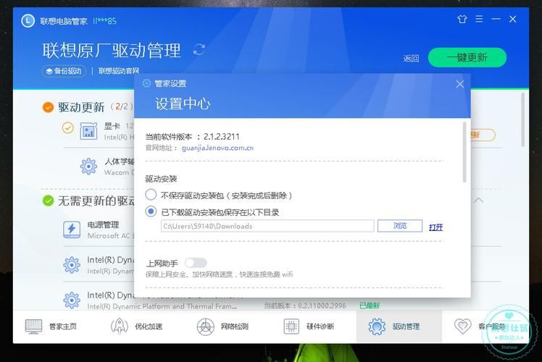Click the 显卡 graphics card driver icon

pyautogui.click(x=89, y=131)
